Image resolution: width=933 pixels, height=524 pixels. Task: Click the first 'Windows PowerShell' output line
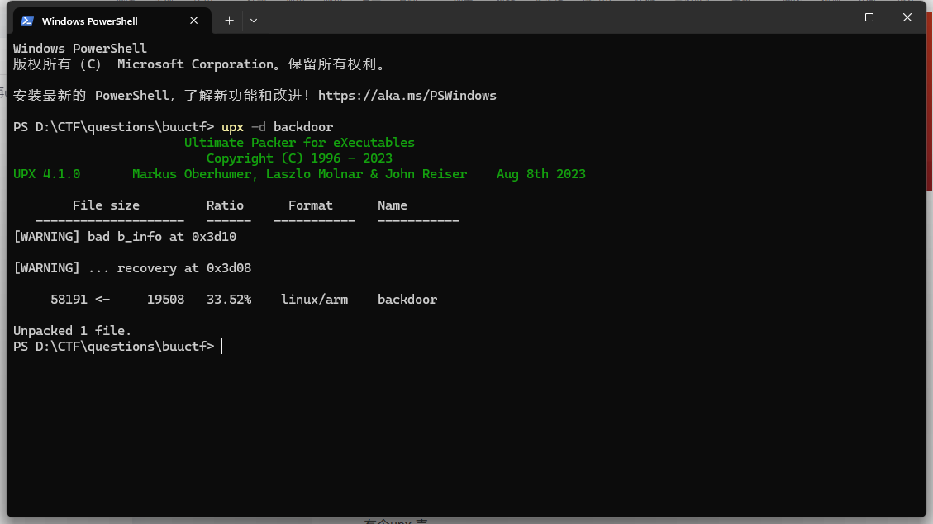pyautogui.click(x=79, y=49)
